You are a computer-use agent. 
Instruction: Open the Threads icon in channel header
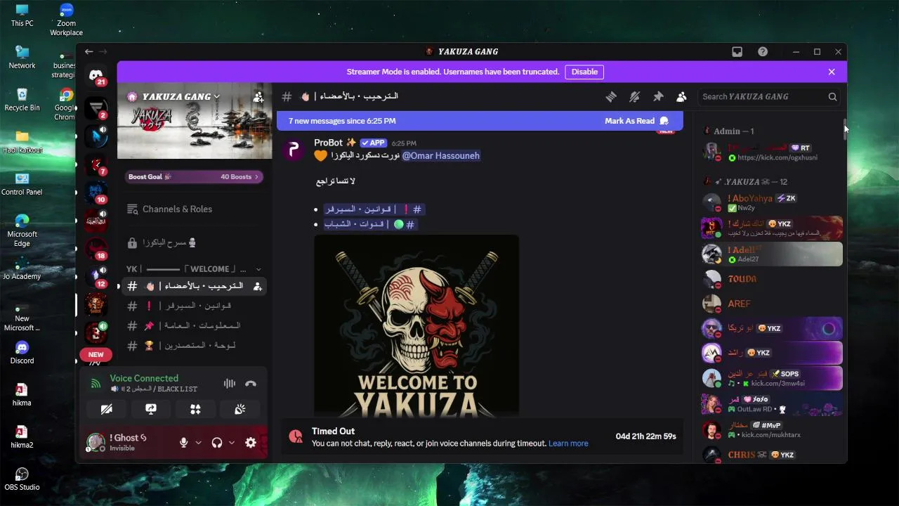click(611, 97)
